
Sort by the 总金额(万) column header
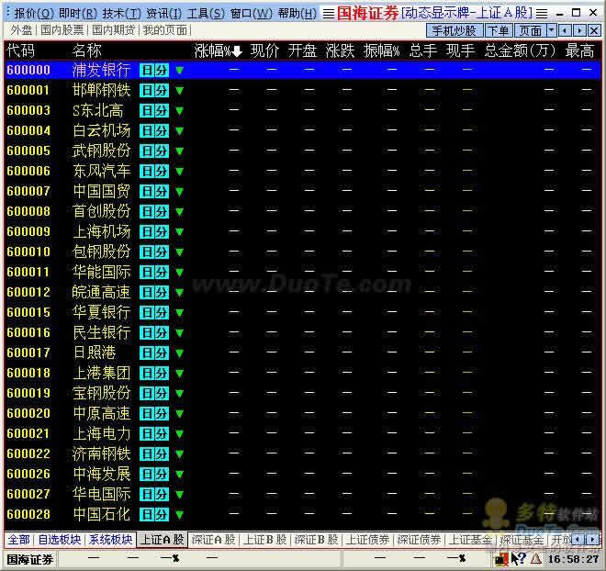click(520, 51)
